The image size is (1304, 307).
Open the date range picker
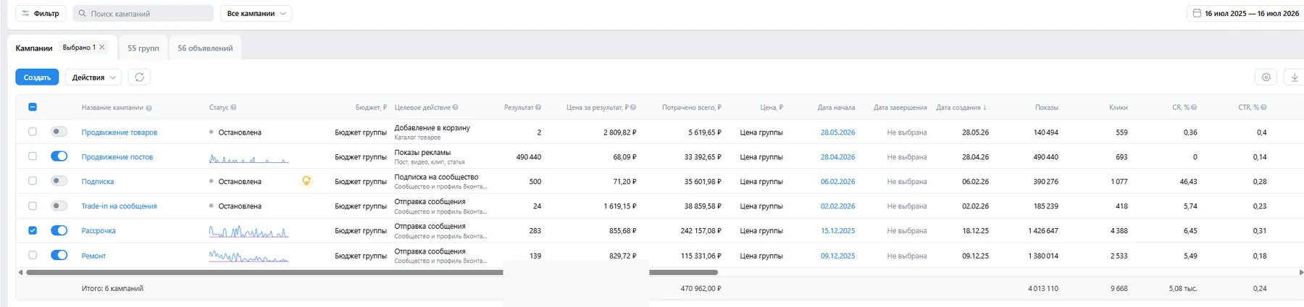(1245, 14)
